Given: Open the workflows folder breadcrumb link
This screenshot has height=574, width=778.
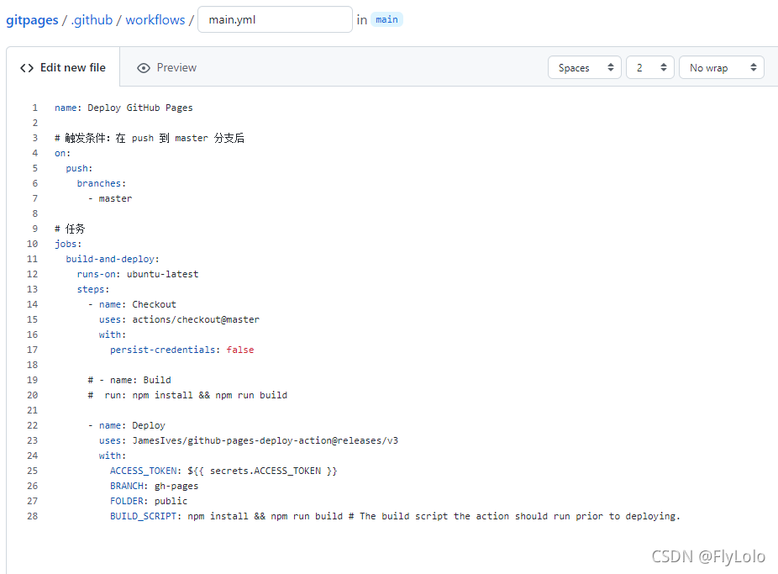Looking at the screenshot, I should [x=155, y=20].
